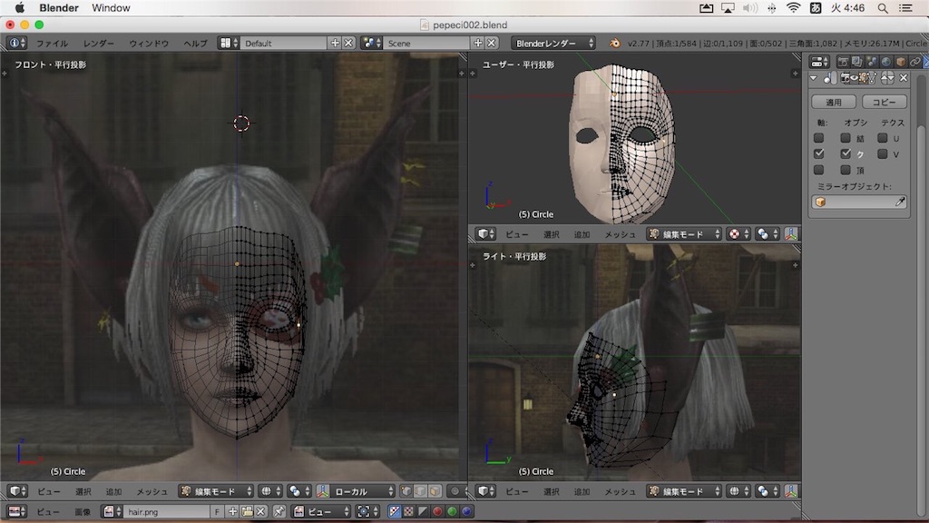
Task: Open the Blenderレンダー engine dropdown
Action: (553, 43)
